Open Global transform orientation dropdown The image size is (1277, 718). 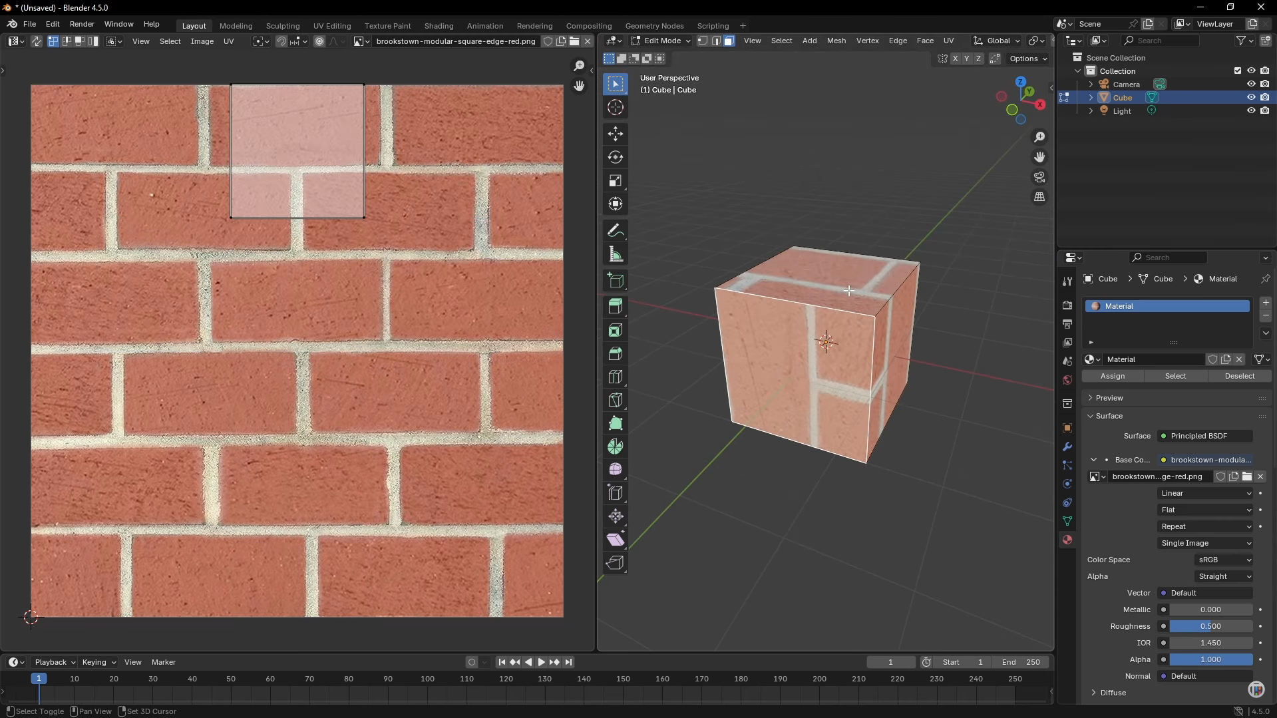[996, 41]
